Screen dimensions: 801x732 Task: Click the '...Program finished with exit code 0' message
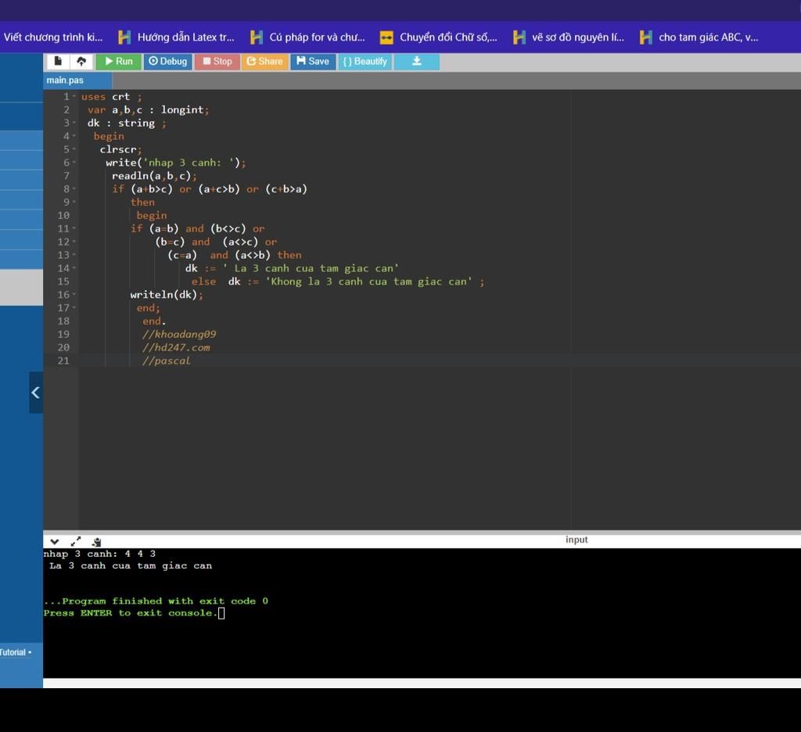point(156,601)
